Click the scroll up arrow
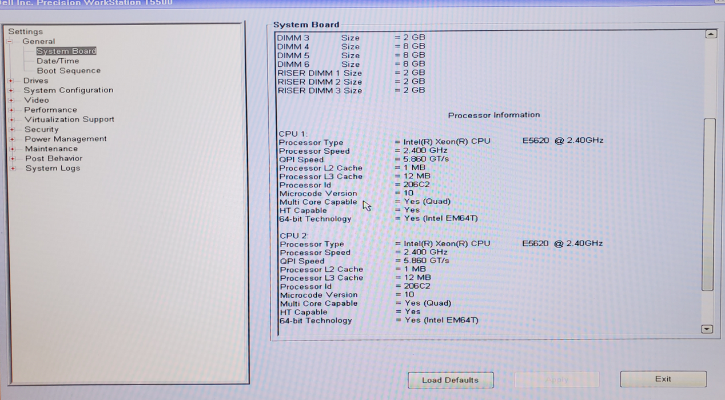725x400 pixels. tap(711, 34)
